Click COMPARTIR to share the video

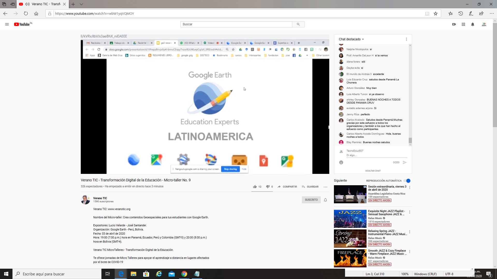pyautogui.click(x=287, y=187)
